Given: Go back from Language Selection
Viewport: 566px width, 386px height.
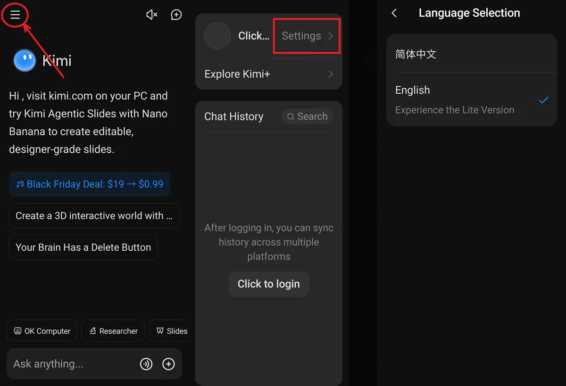Looking at the screenshot, I should point(394,13).
